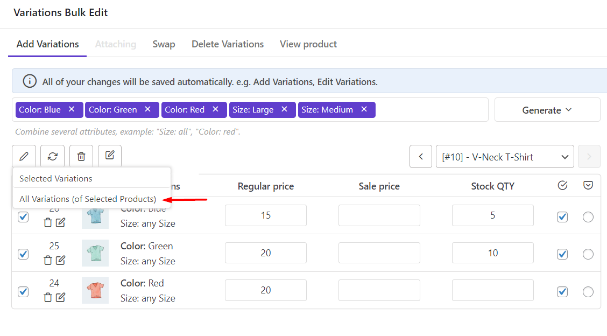
Task: Remove the 'Color: Blue' attribute tag
Action: coord(72,109)
